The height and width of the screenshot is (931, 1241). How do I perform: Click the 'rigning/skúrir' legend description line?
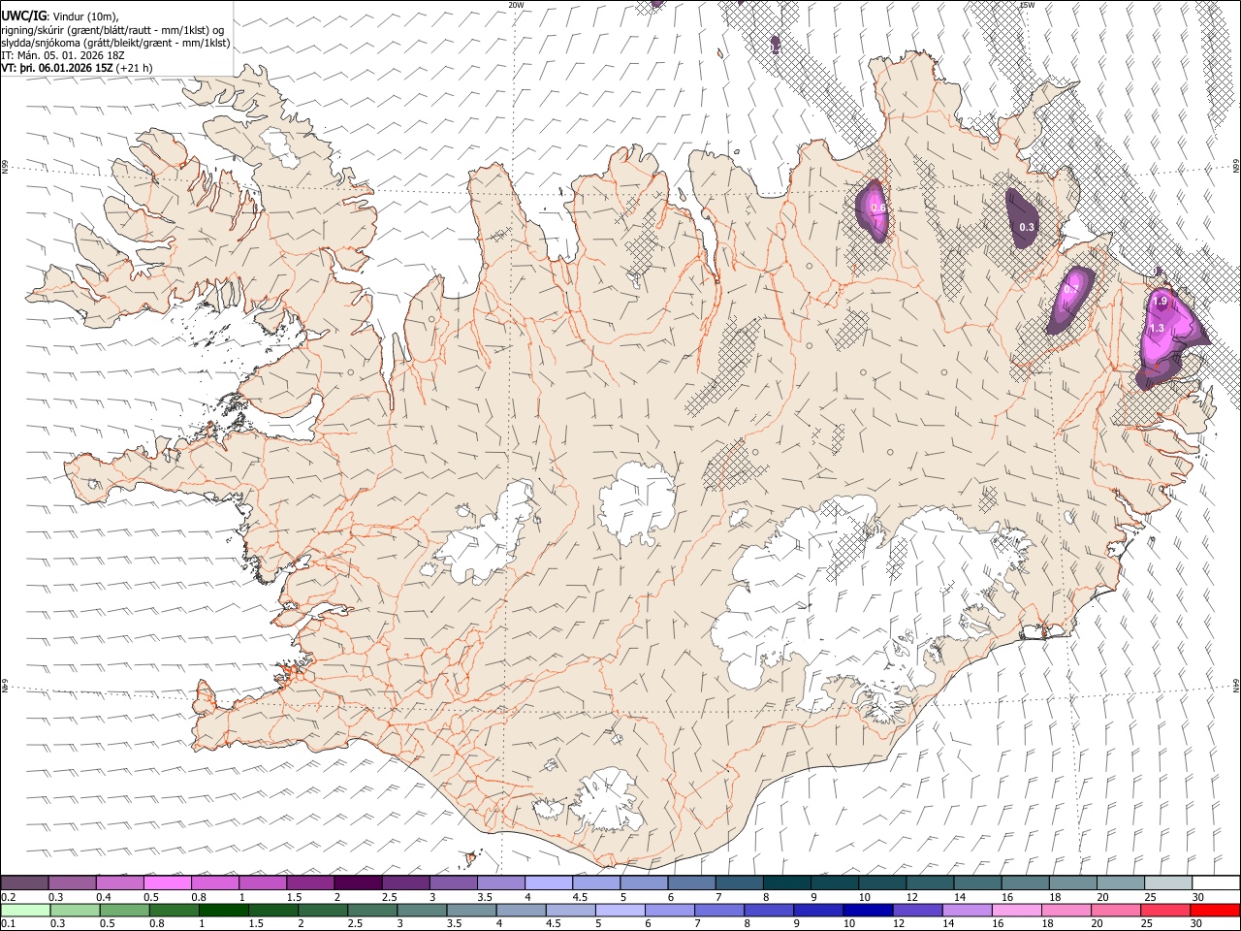click(112, 29)
